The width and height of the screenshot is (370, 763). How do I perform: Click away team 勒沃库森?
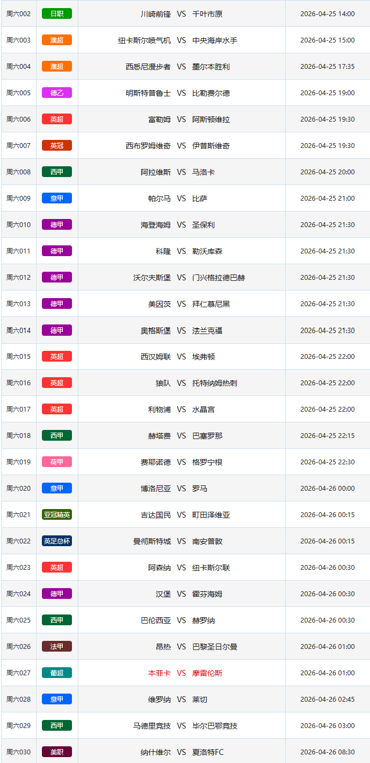tap(207, 251)
